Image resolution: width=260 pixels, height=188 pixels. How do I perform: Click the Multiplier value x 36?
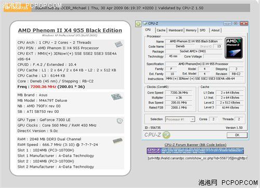(x=179, y=98)
